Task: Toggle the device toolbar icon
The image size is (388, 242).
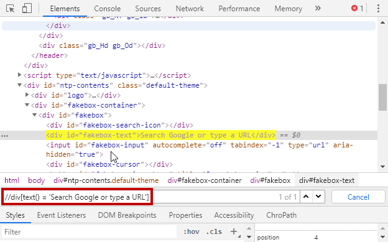Action: pos(27,9)
